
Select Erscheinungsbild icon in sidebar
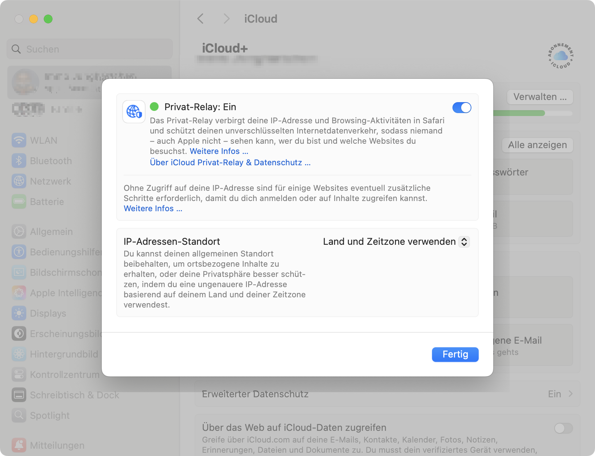(19, 333)
